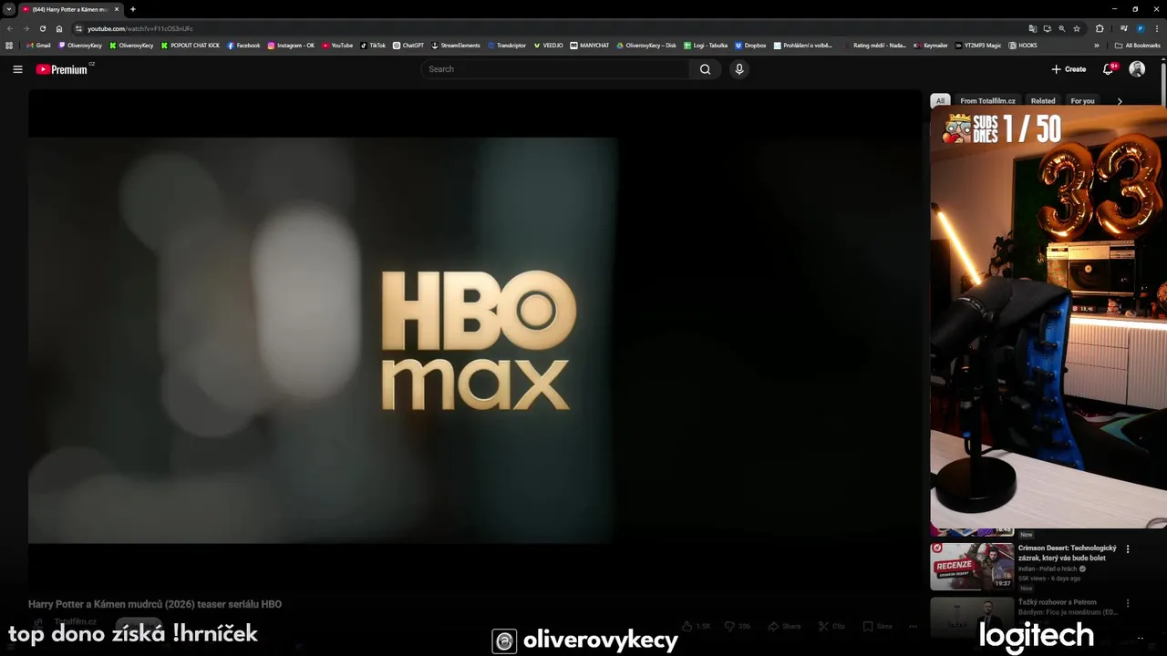Screen dimensions: 1167x656
Task: Open the POPOUT CHAT KICK bookmark
Action: pyautogui.click(x=191, y=45)
